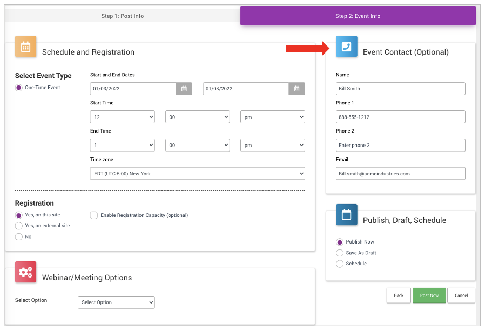The image size is (485, 329).
Task: Open the start date calendar picker
Action: 184,89
